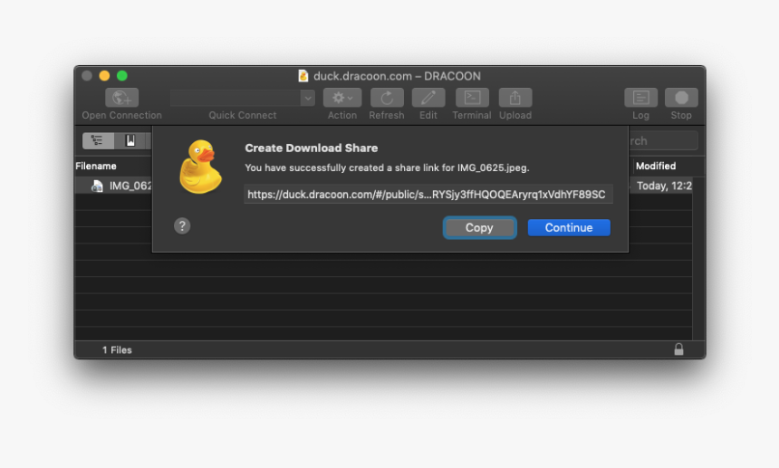Open the Action gear menu

[x=342, y=98]
